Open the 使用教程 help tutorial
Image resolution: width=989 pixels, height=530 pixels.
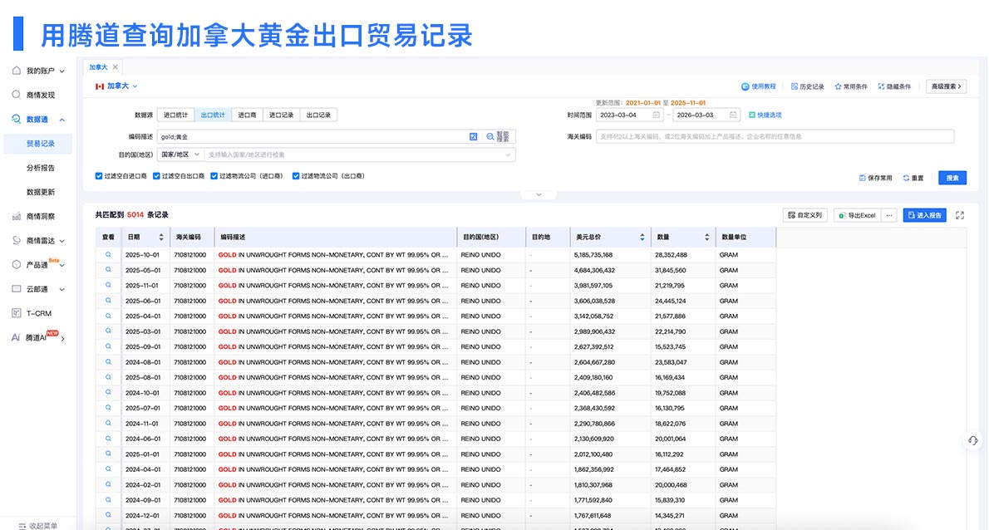coord(758,86)
